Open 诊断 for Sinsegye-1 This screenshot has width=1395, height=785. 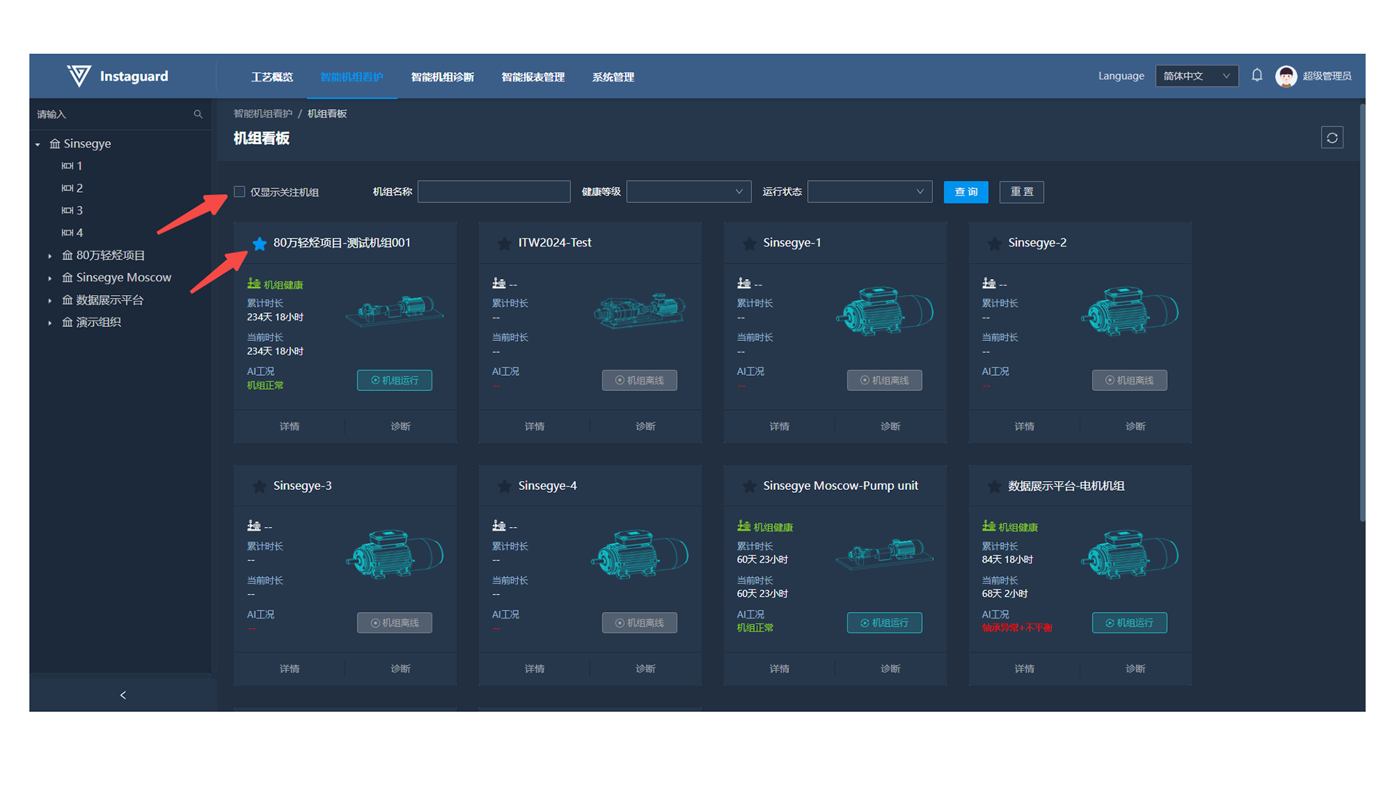tap(890, 427)
